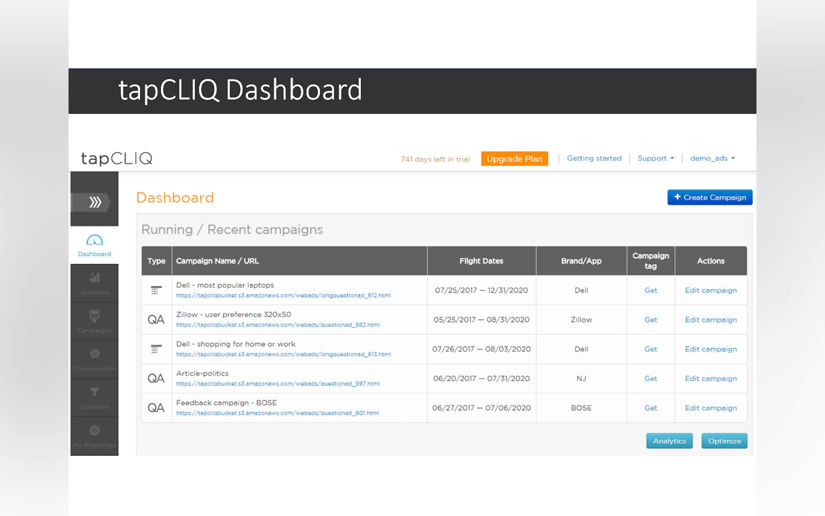This screenshot has width=825, height=516.
Task: Open the My Properties gear icon
Action: (x=95, y=431)
